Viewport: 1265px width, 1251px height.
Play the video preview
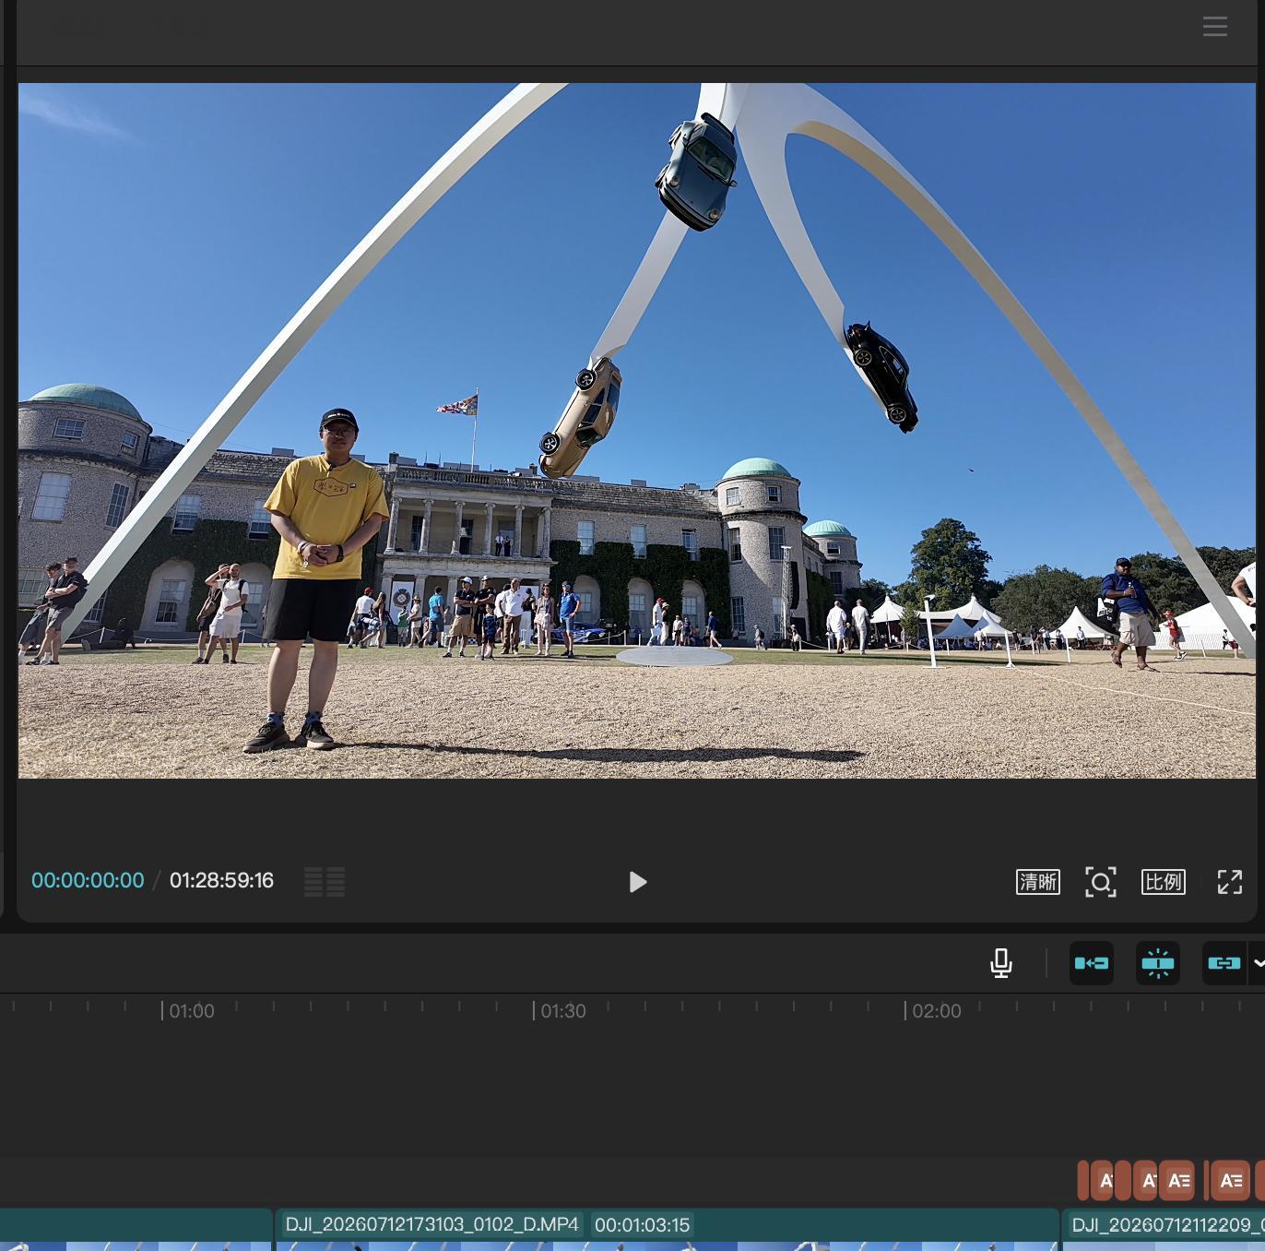(x=637, y=882)
